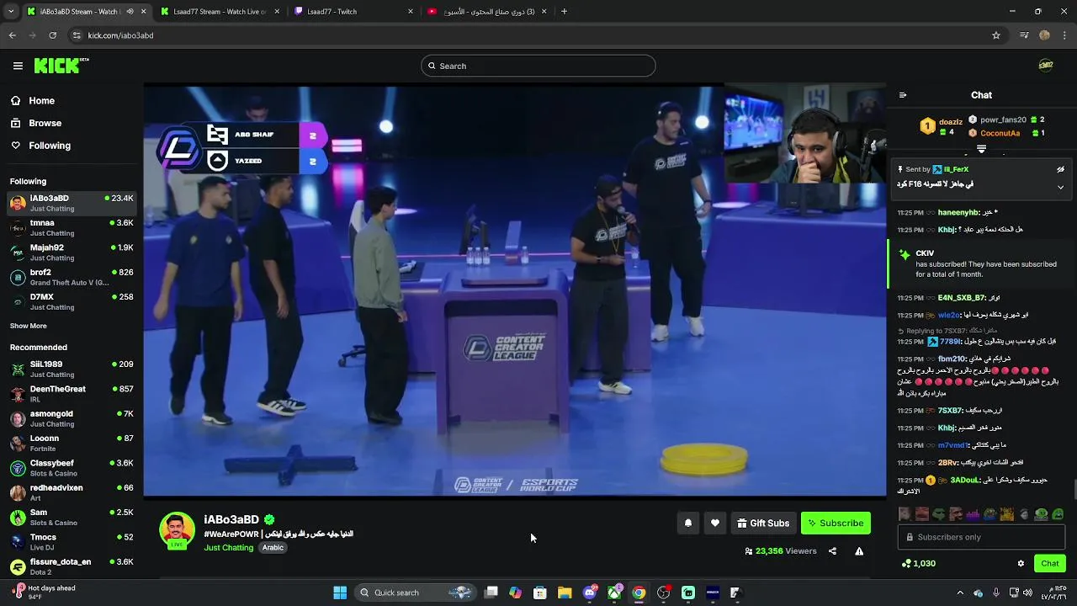This screenshot has height=606, width=1077.
Task: Click the Gift Subs button
Action: [763, 523]
